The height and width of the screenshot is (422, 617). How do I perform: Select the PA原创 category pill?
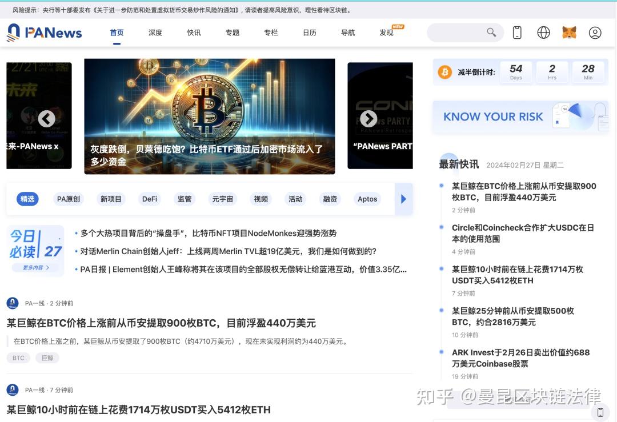tap(69, 199)
